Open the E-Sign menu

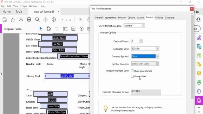23,6
